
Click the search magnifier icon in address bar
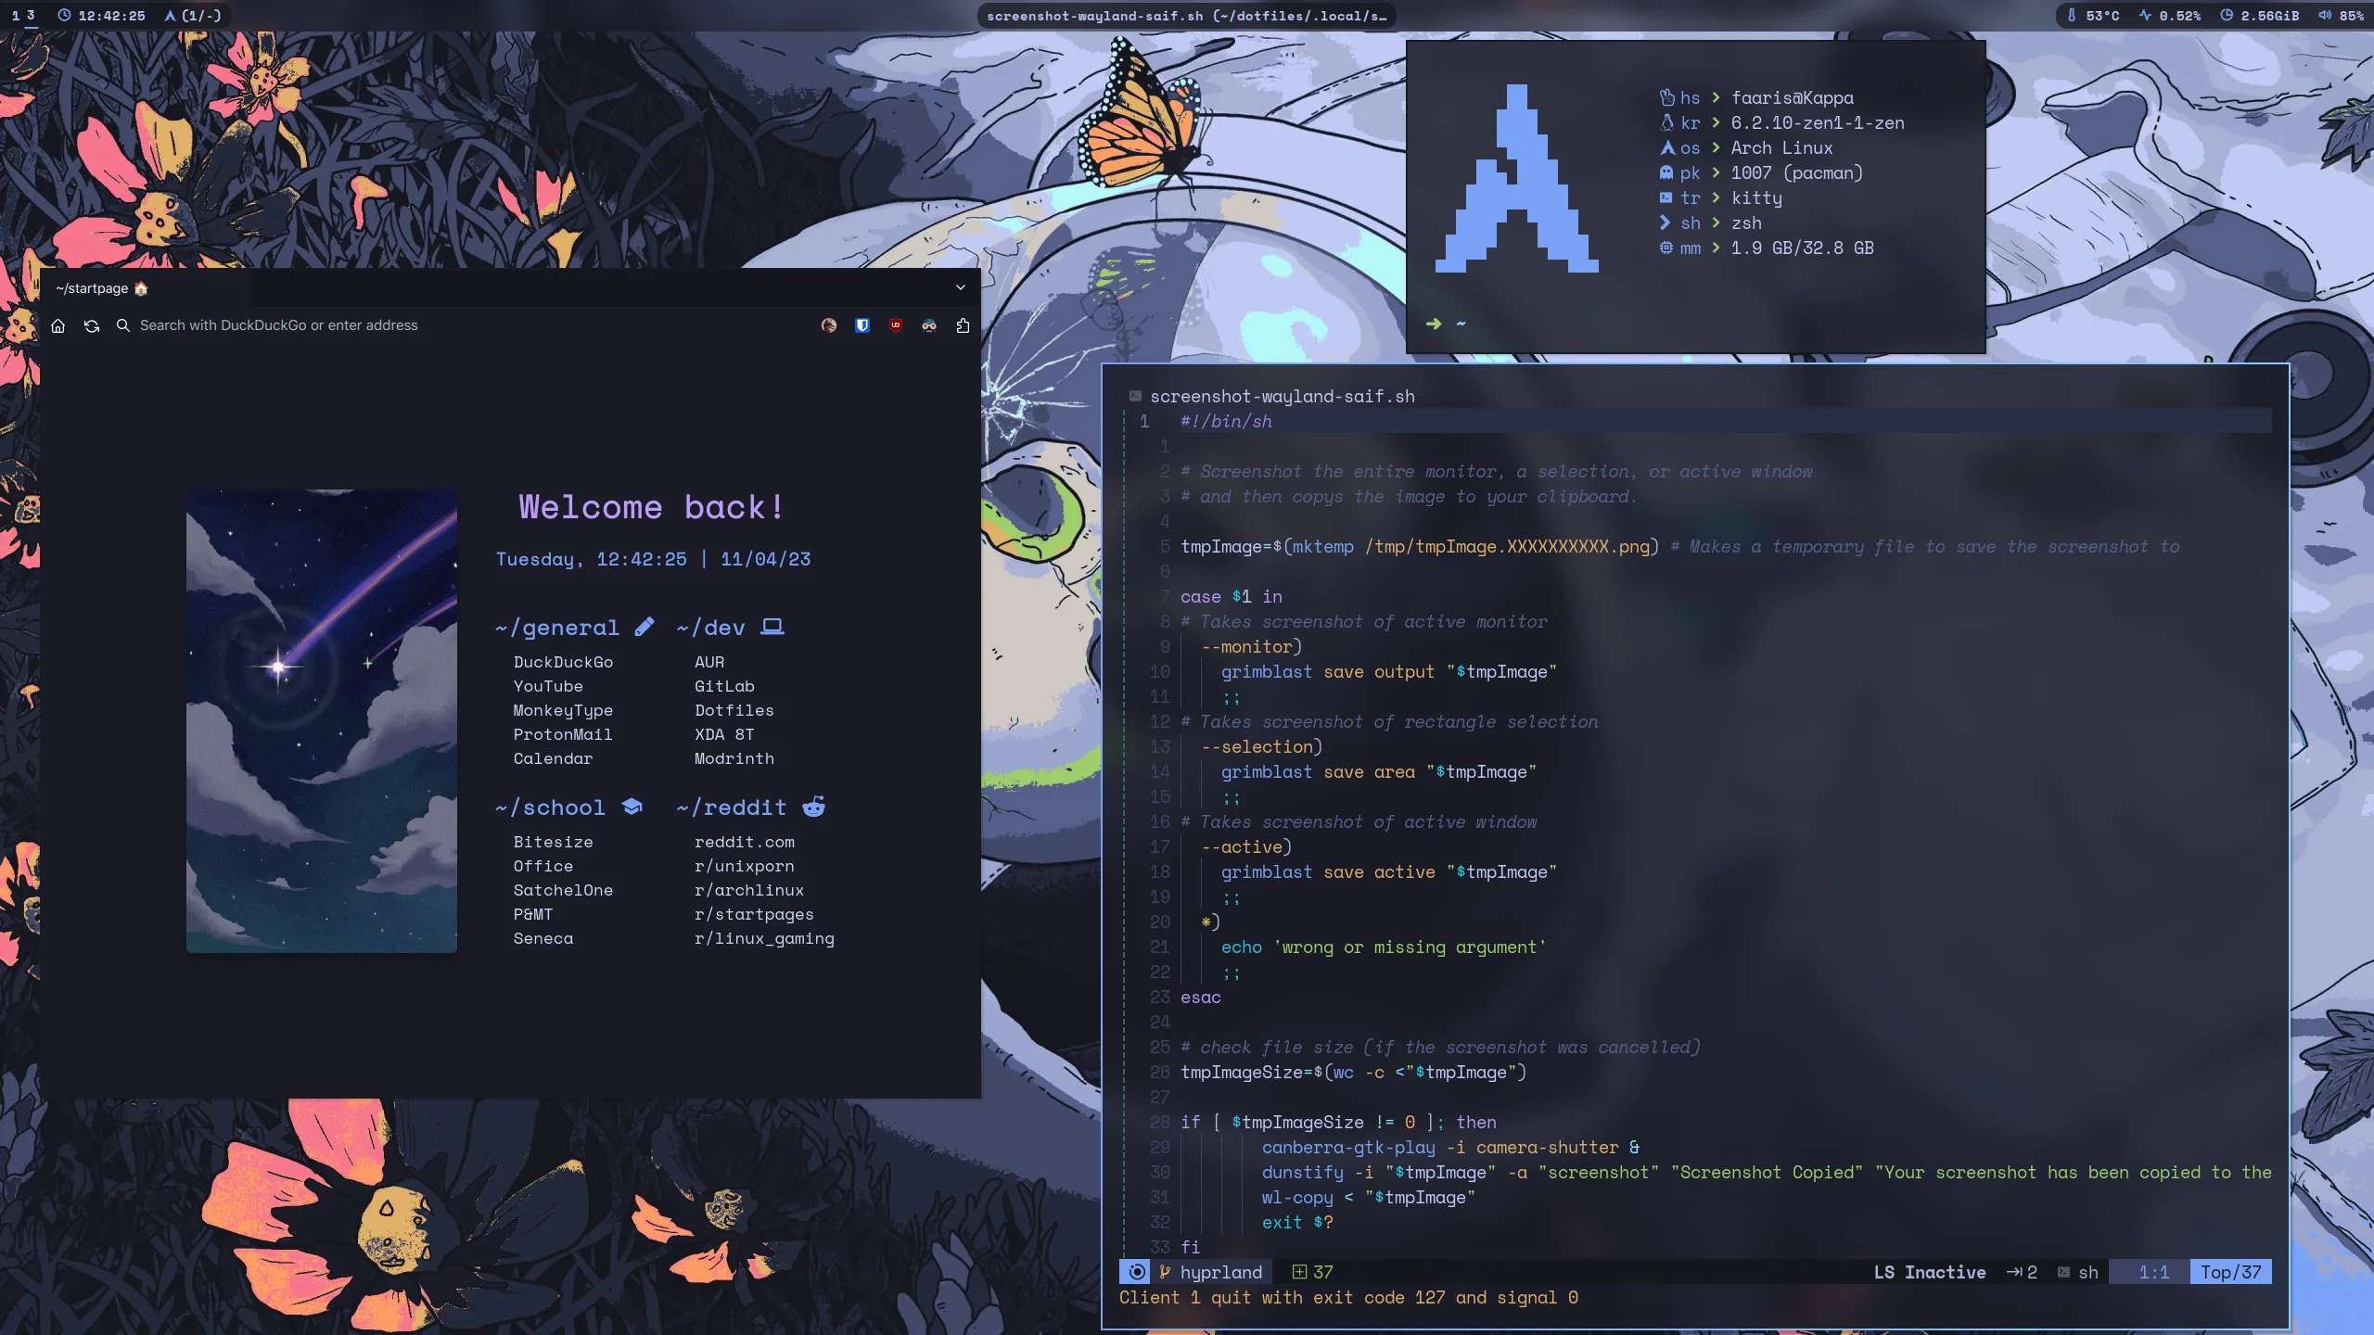pos(122,325)
